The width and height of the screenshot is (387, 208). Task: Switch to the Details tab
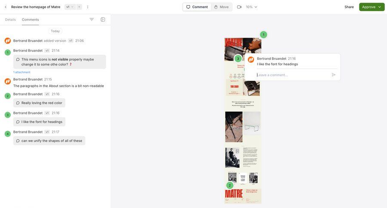click(x=10, y=19)
